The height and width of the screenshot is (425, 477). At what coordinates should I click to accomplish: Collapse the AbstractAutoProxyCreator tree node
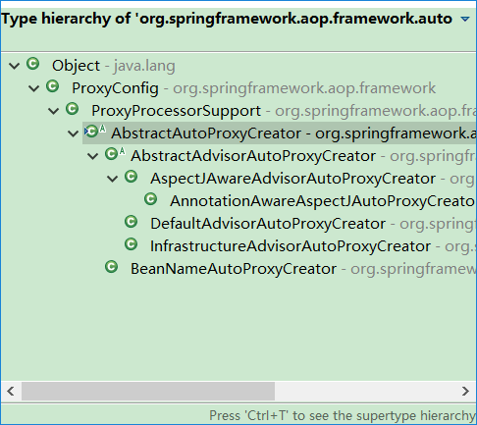[x=74, y=133]
